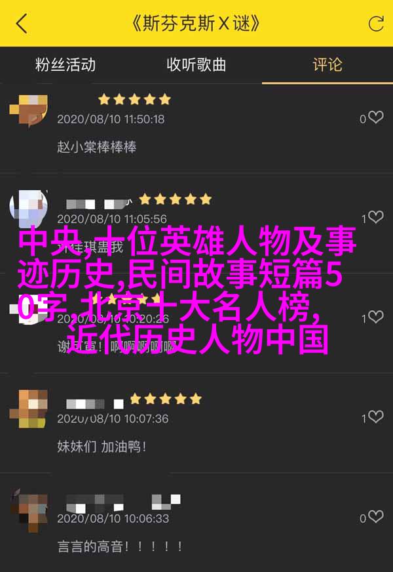Image resolution: width=393 pixels, height=572 pixels.
Task: Refresh the page with reload icon
Action: click(x=375, y=24)
